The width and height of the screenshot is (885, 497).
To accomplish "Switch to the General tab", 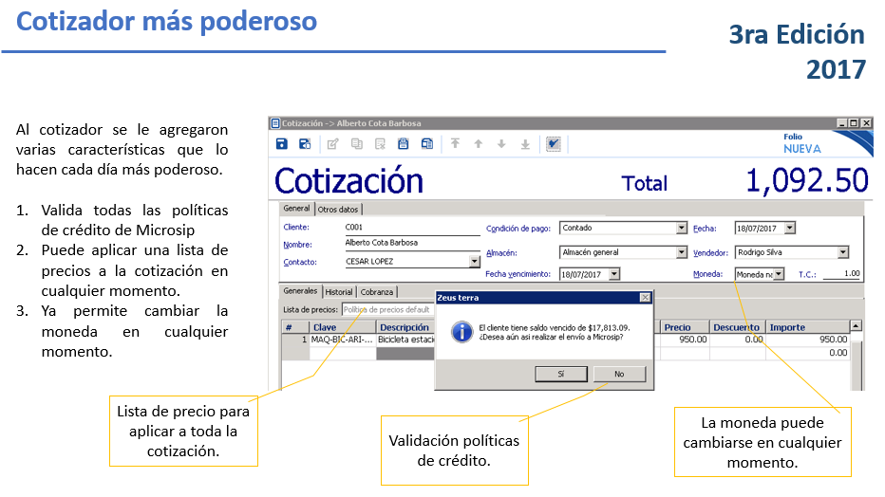I will click(x=297, y=209).
